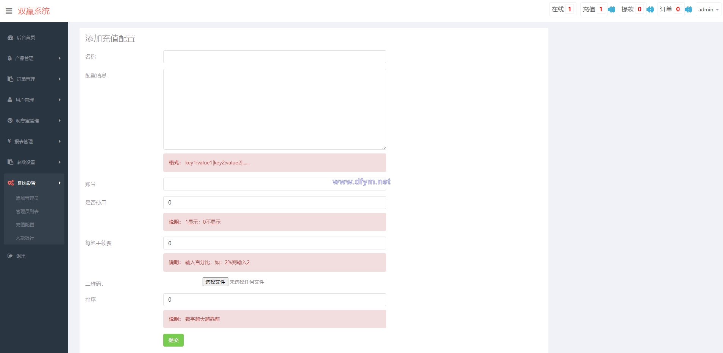Click the green 提交 submit button

[x=173, y=340]
